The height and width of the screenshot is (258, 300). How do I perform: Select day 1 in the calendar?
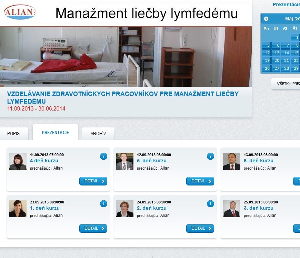(x=295, y=37)
